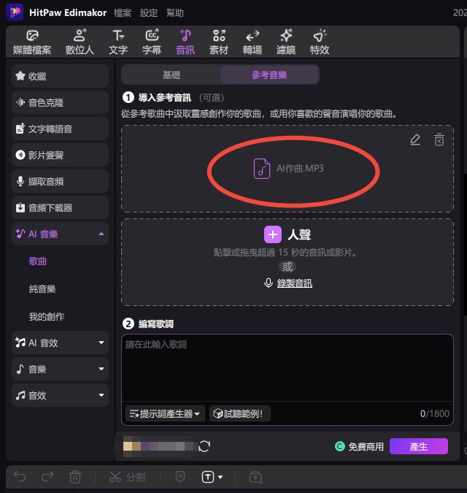467x493 pixels.
Task: Click the 錄製音訊 record audio link
Action: click(295, 283)
